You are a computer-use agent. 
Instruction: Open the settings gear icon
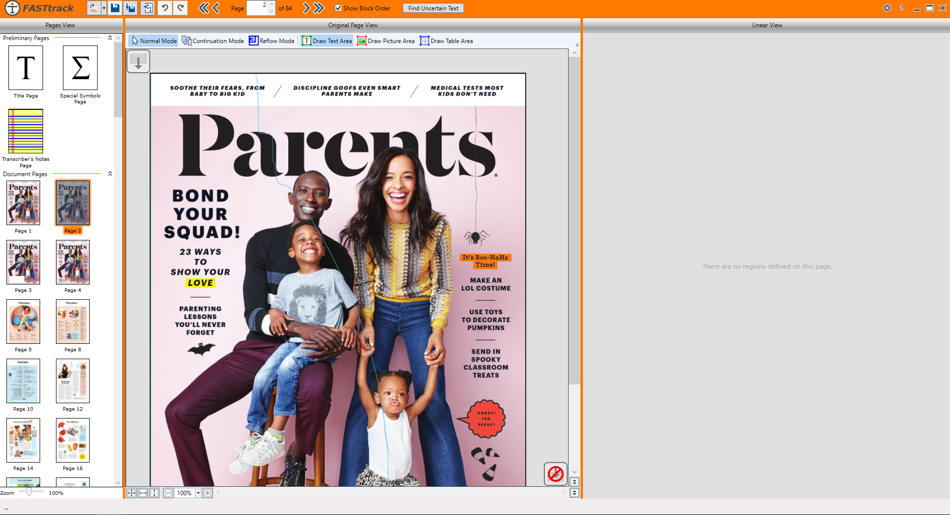pyautogui.click(x=887, y=8)
